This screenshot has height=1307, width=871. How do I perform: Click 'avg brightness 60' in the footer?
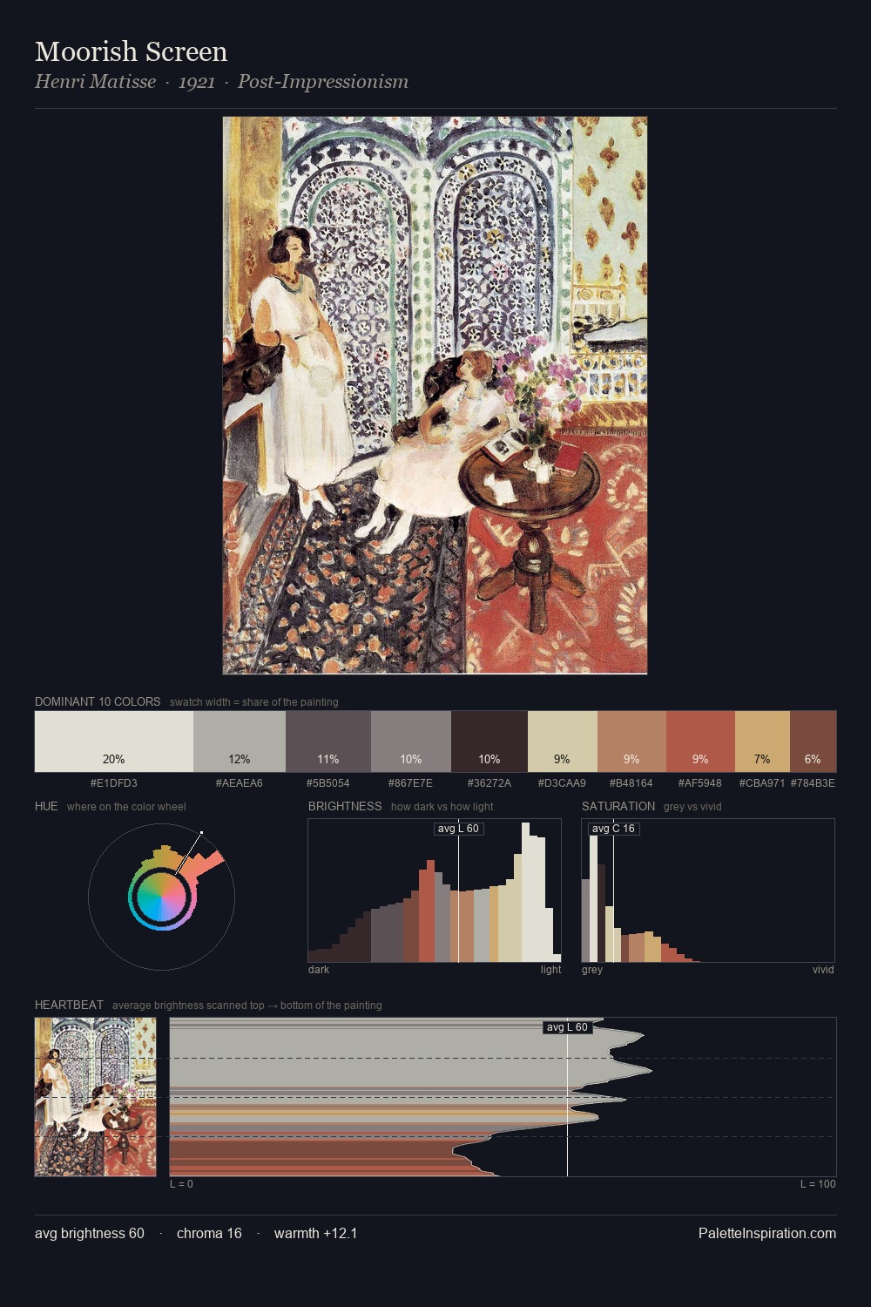pos(90,1233)
